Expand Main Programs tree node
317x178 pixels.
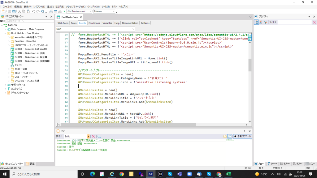click(x=6, y=29)
